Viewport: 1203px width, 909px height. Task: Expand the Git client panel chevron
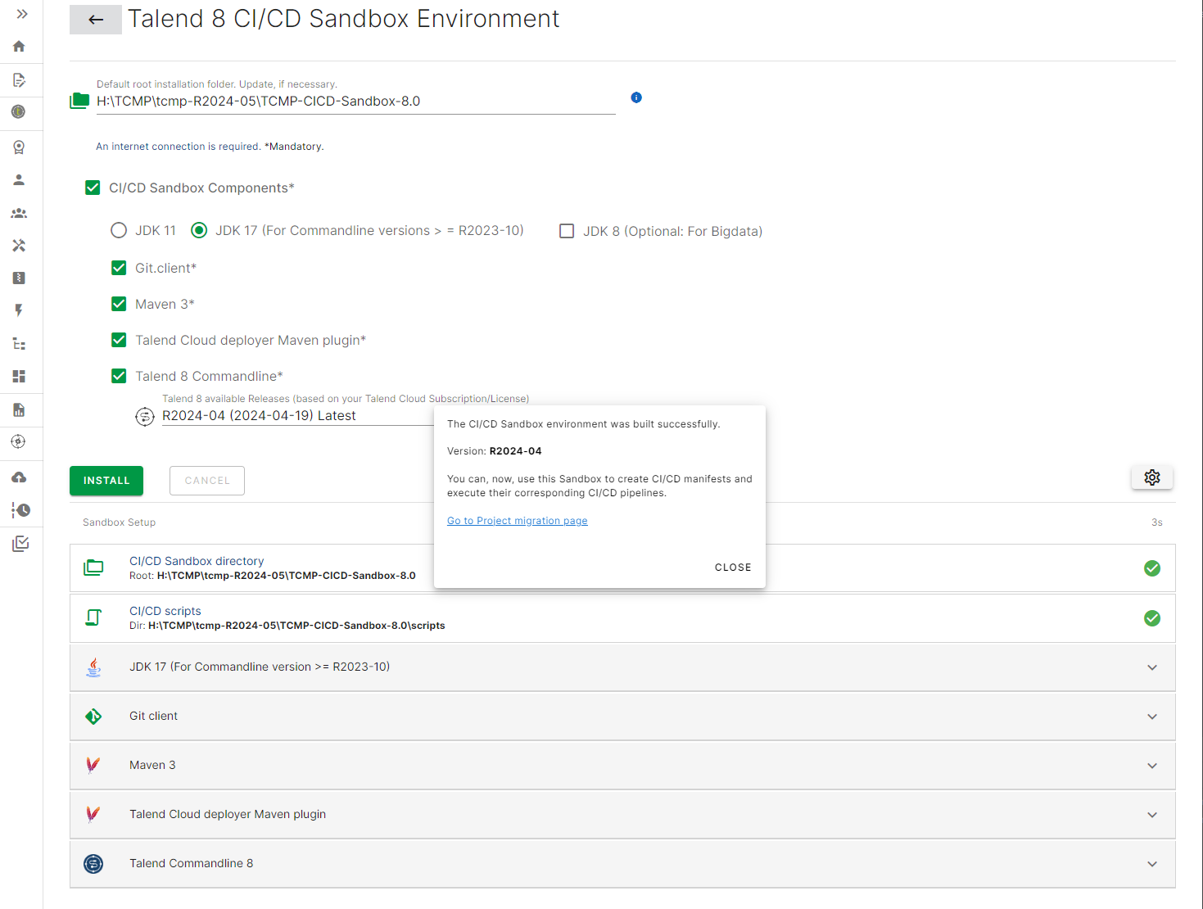click(1152, 717)
